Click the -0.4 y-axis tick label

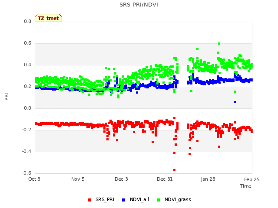(26, 151)
